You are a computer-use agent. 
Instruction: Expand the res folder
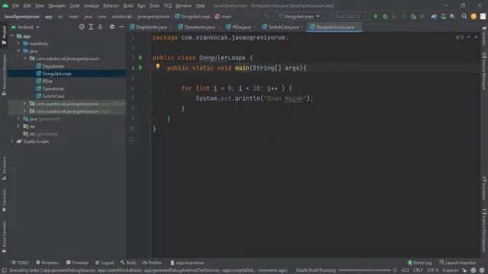(x=18, y=126)
